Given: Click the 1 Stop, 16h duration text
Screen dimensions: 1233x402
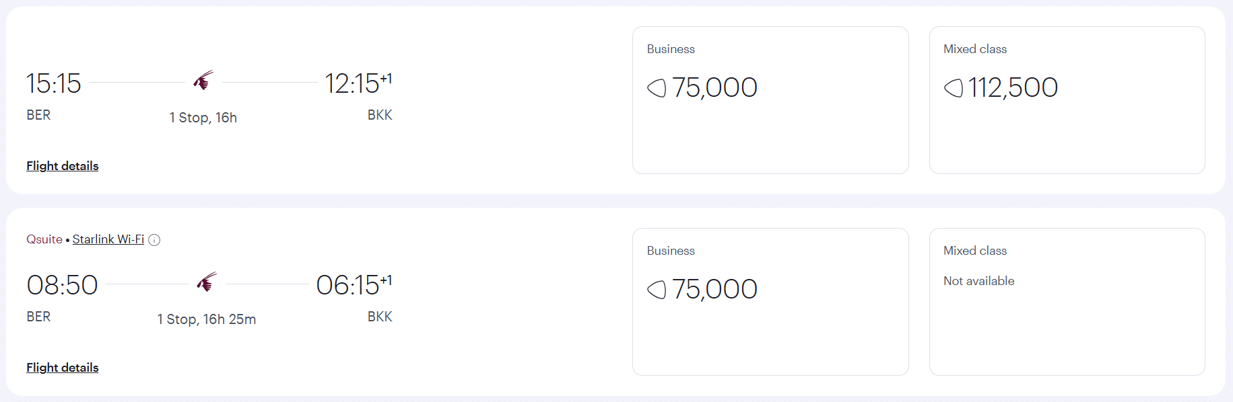Looking at the screenshot, I should tap(203, 118).
